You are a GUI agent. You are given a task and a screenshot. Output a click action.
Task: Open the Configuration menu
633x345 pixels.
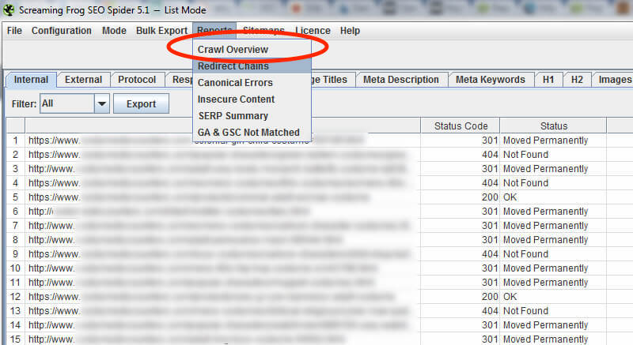point(62,31)
